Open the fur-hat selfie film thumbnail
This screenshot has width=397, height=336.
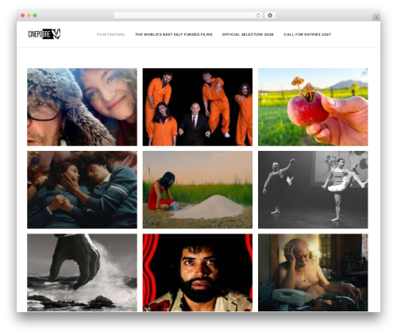point(82,107)
